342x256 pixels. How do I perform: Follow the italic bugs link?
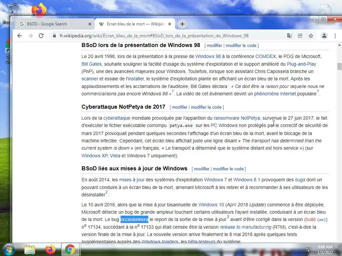[300, 180]
